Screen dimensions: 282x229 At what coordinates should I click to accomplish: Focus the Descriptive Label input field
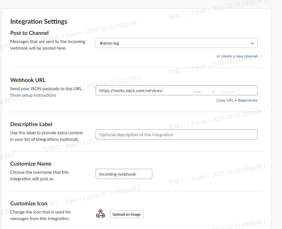point(177,135)
